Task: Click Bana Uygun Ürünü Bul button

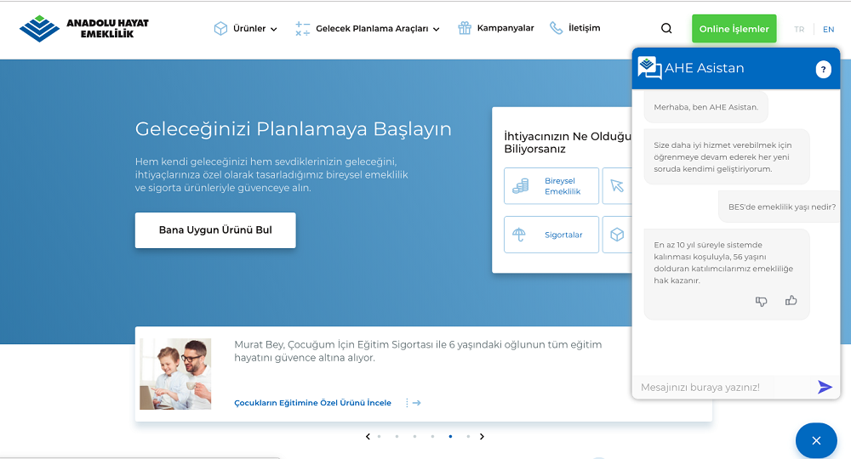Action: click(215, 230)
